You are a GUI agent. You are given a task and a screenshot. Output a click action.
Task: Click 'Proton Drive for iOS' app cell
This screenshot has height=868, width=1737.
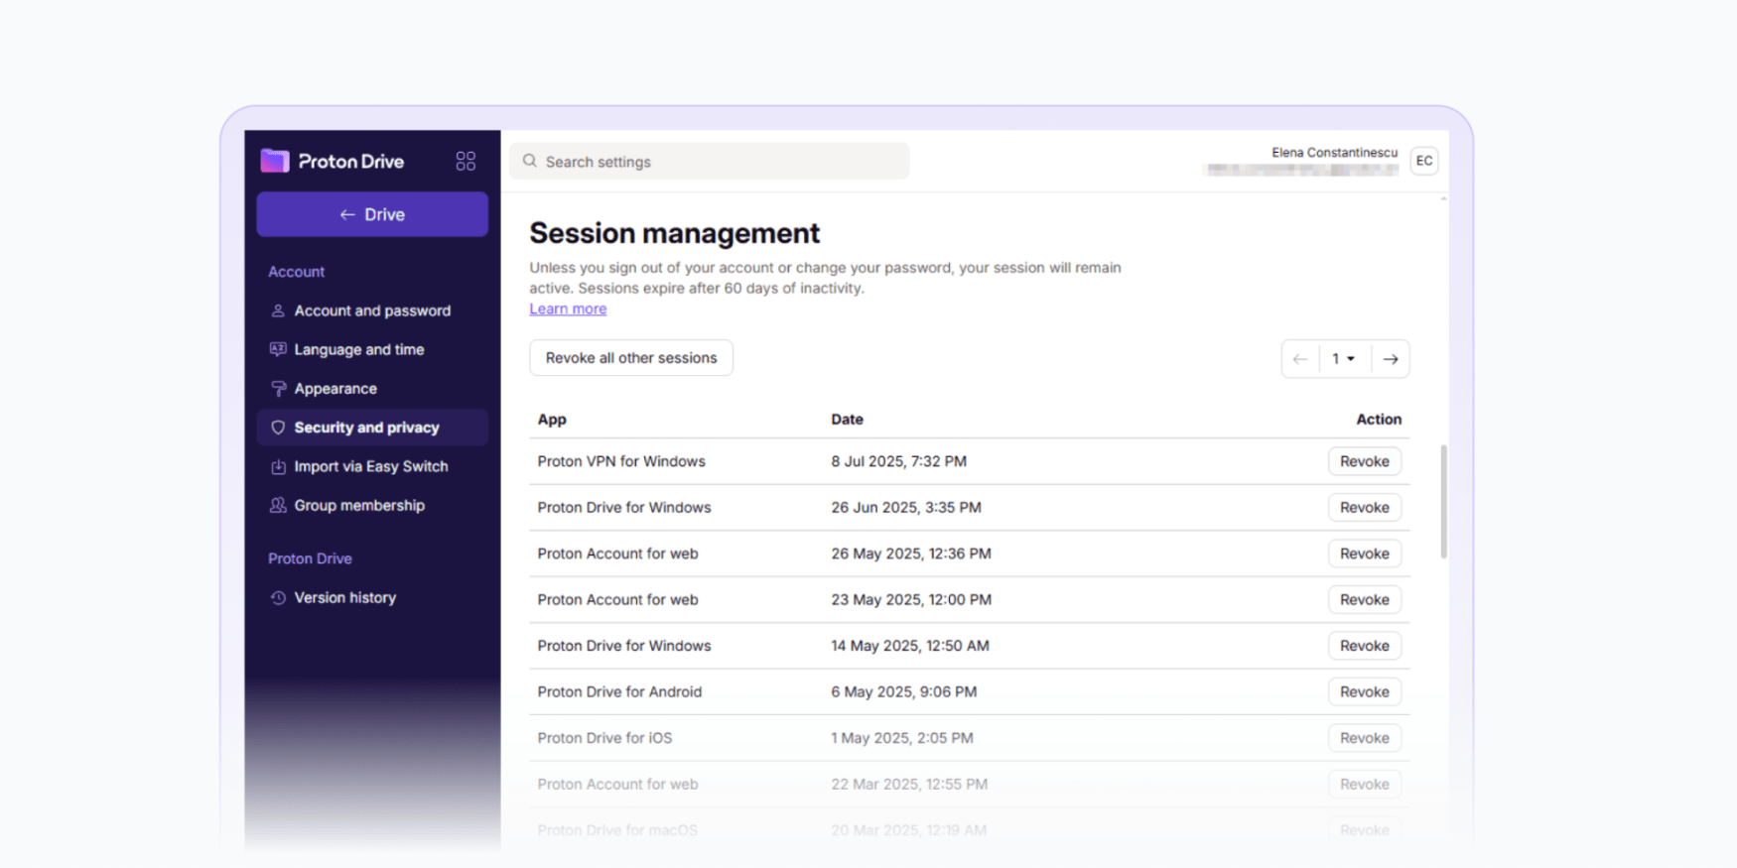604,738
